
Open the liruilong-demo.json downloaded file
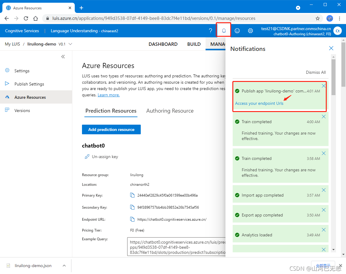(x=33, y=266)
